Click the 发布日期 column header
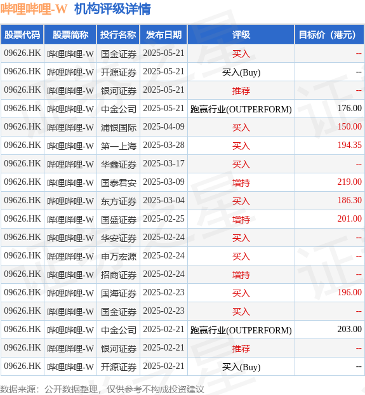This screenshot has height=395, width=365. (164, 34)
